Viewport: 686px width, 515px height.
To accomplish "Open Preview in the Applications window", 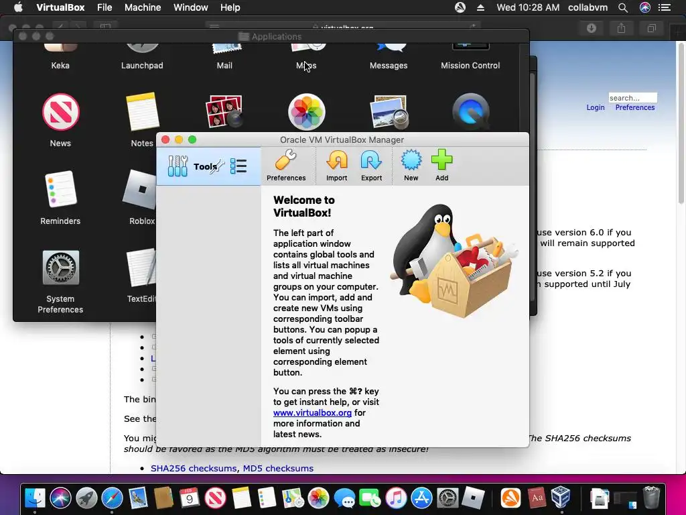I will click(x=389, y=112).
